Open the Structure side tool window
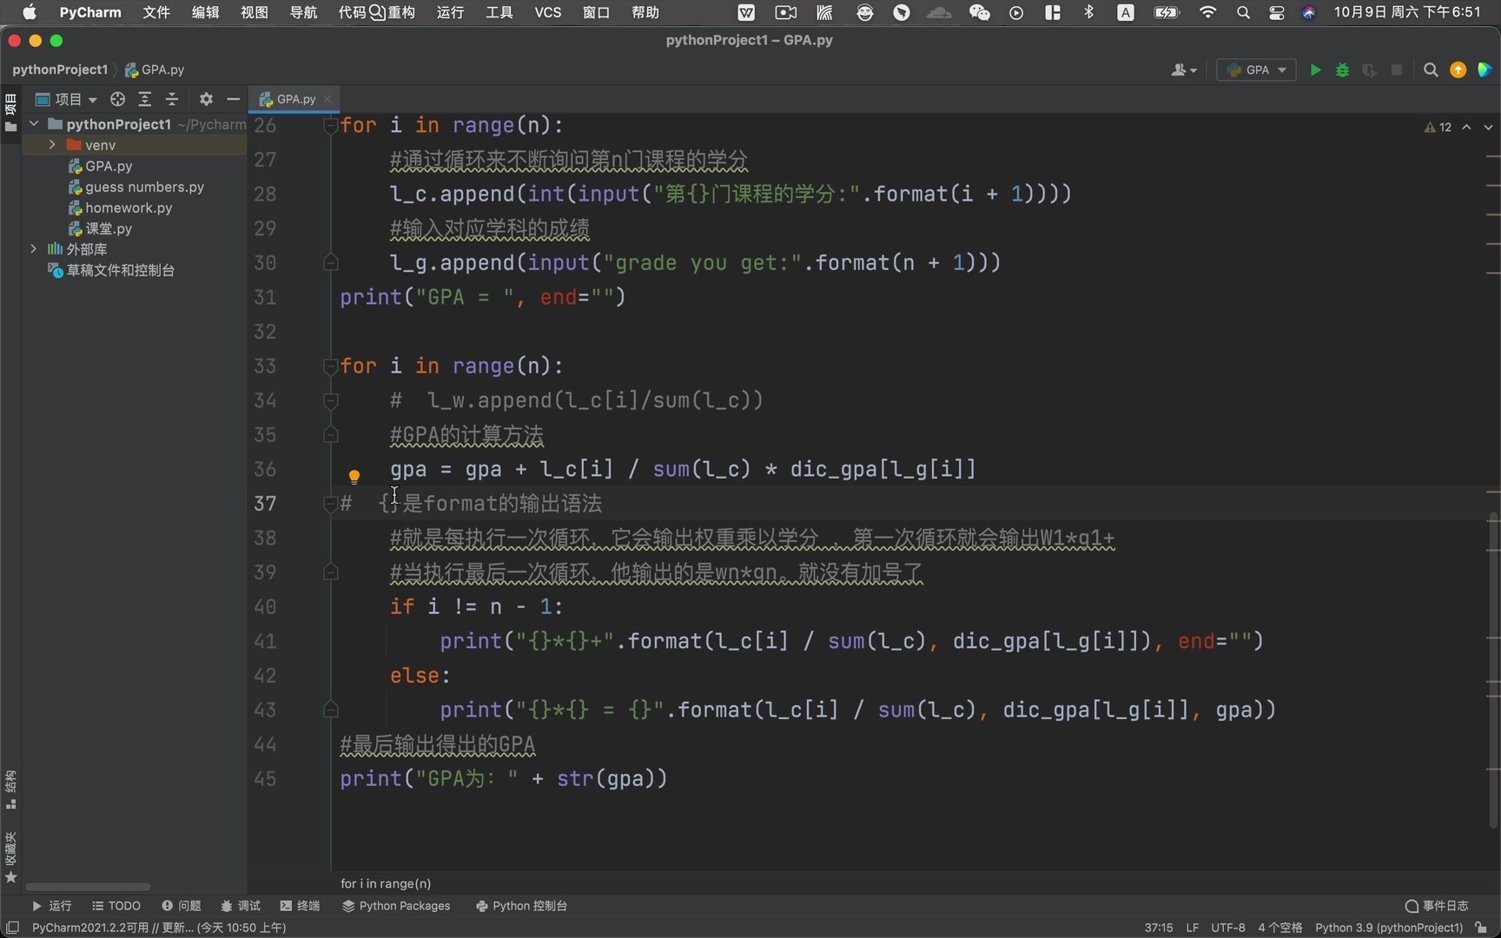Image resolution: width=1501 pixels, height=938 pixels. (x=10, y=789)
